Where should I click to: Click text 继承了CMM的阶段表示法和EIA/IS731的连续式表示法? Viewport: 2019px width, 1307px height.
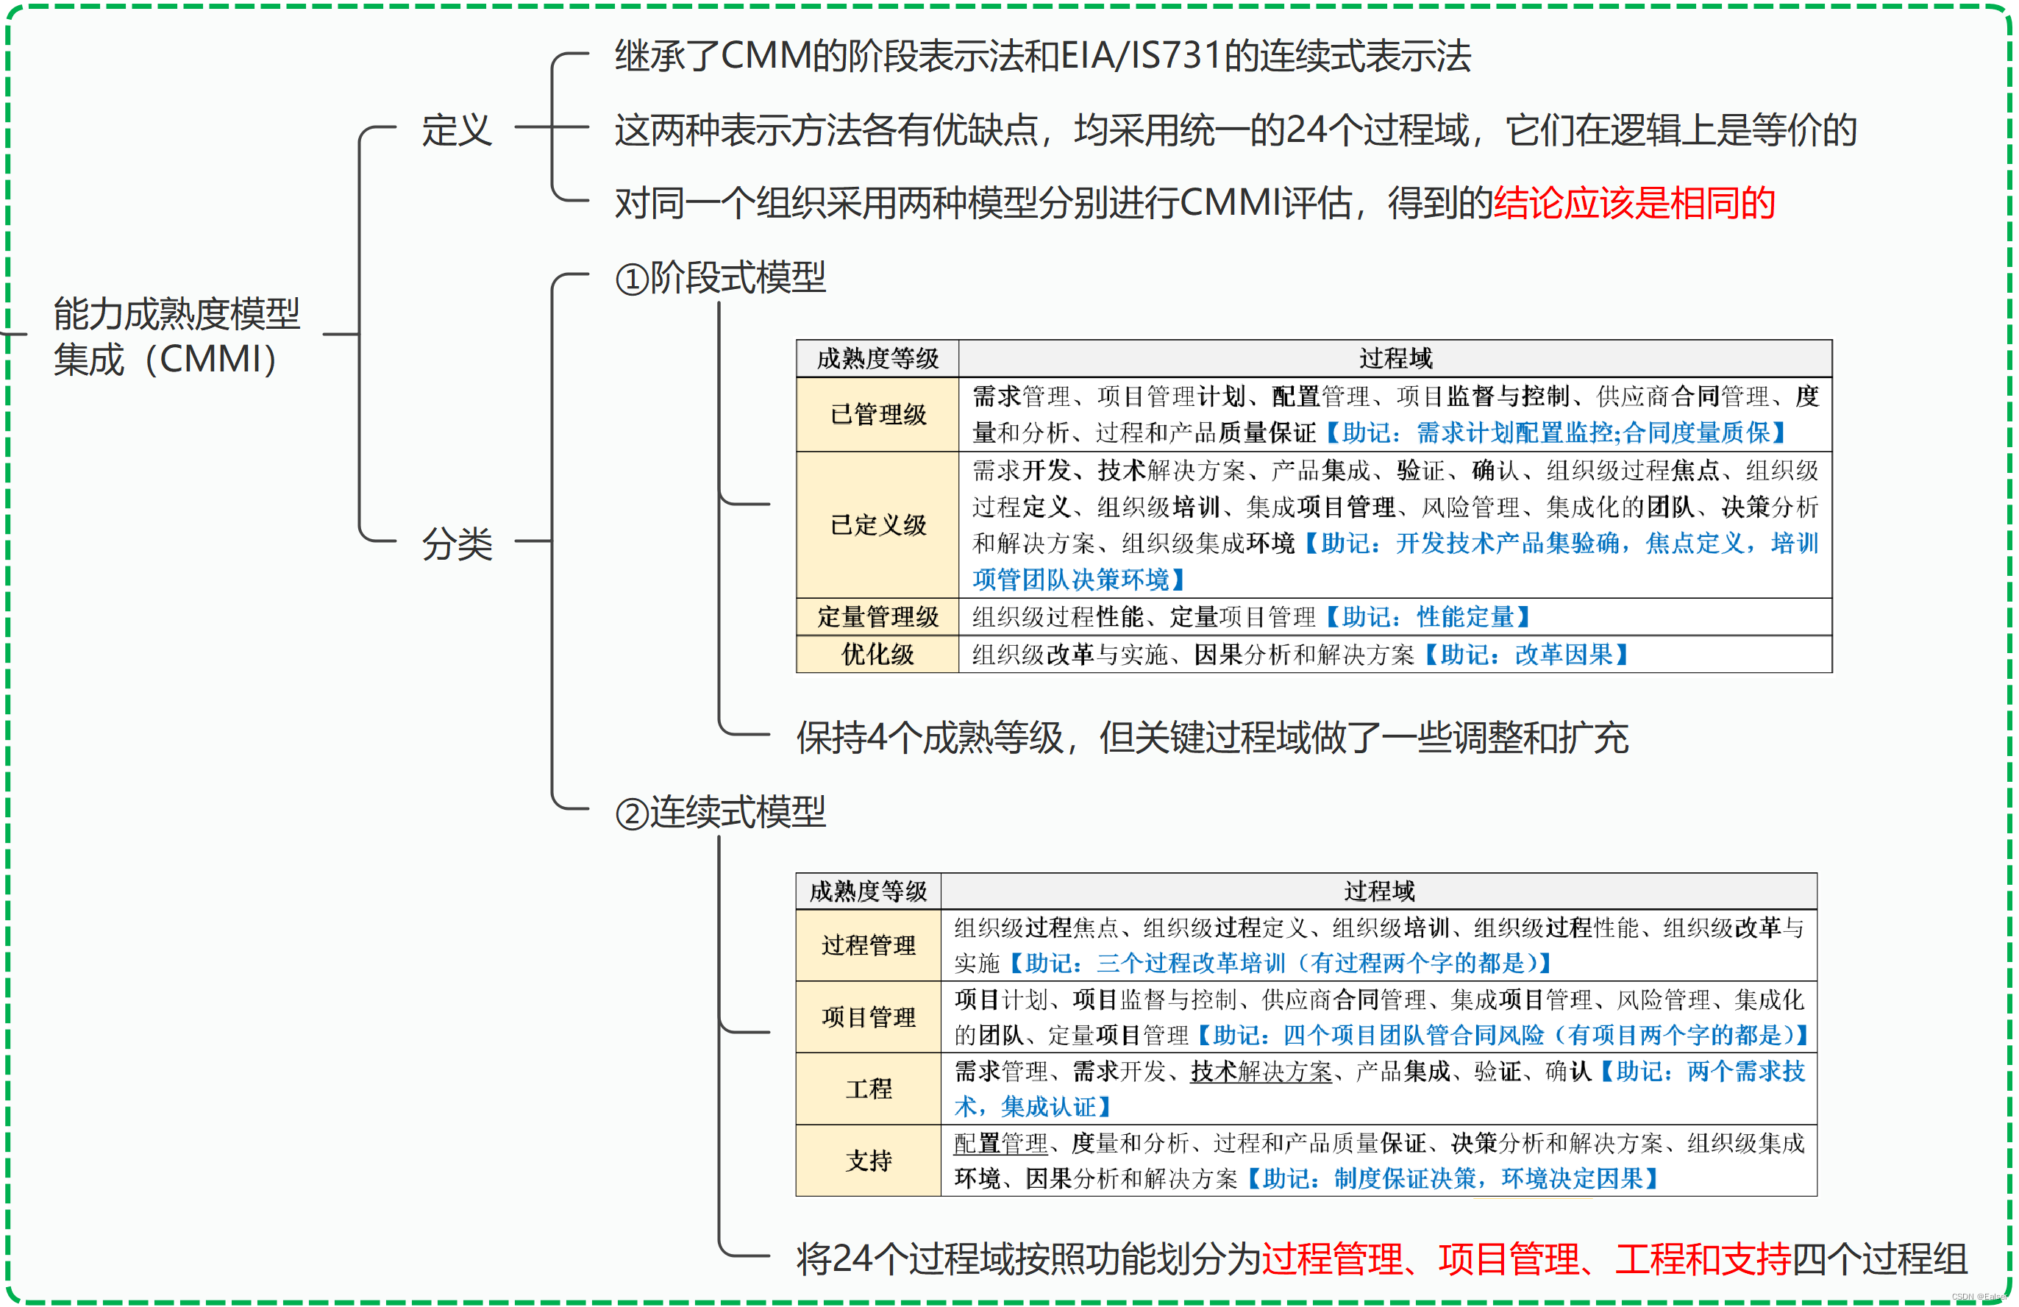pos(1042,56)
